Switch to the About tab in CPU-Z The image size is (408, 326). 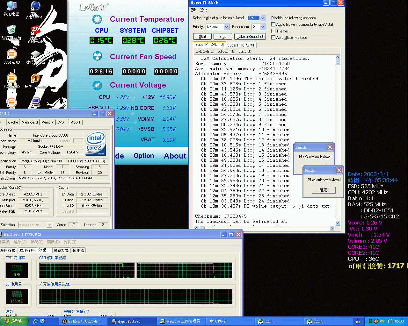coord(76,122)
